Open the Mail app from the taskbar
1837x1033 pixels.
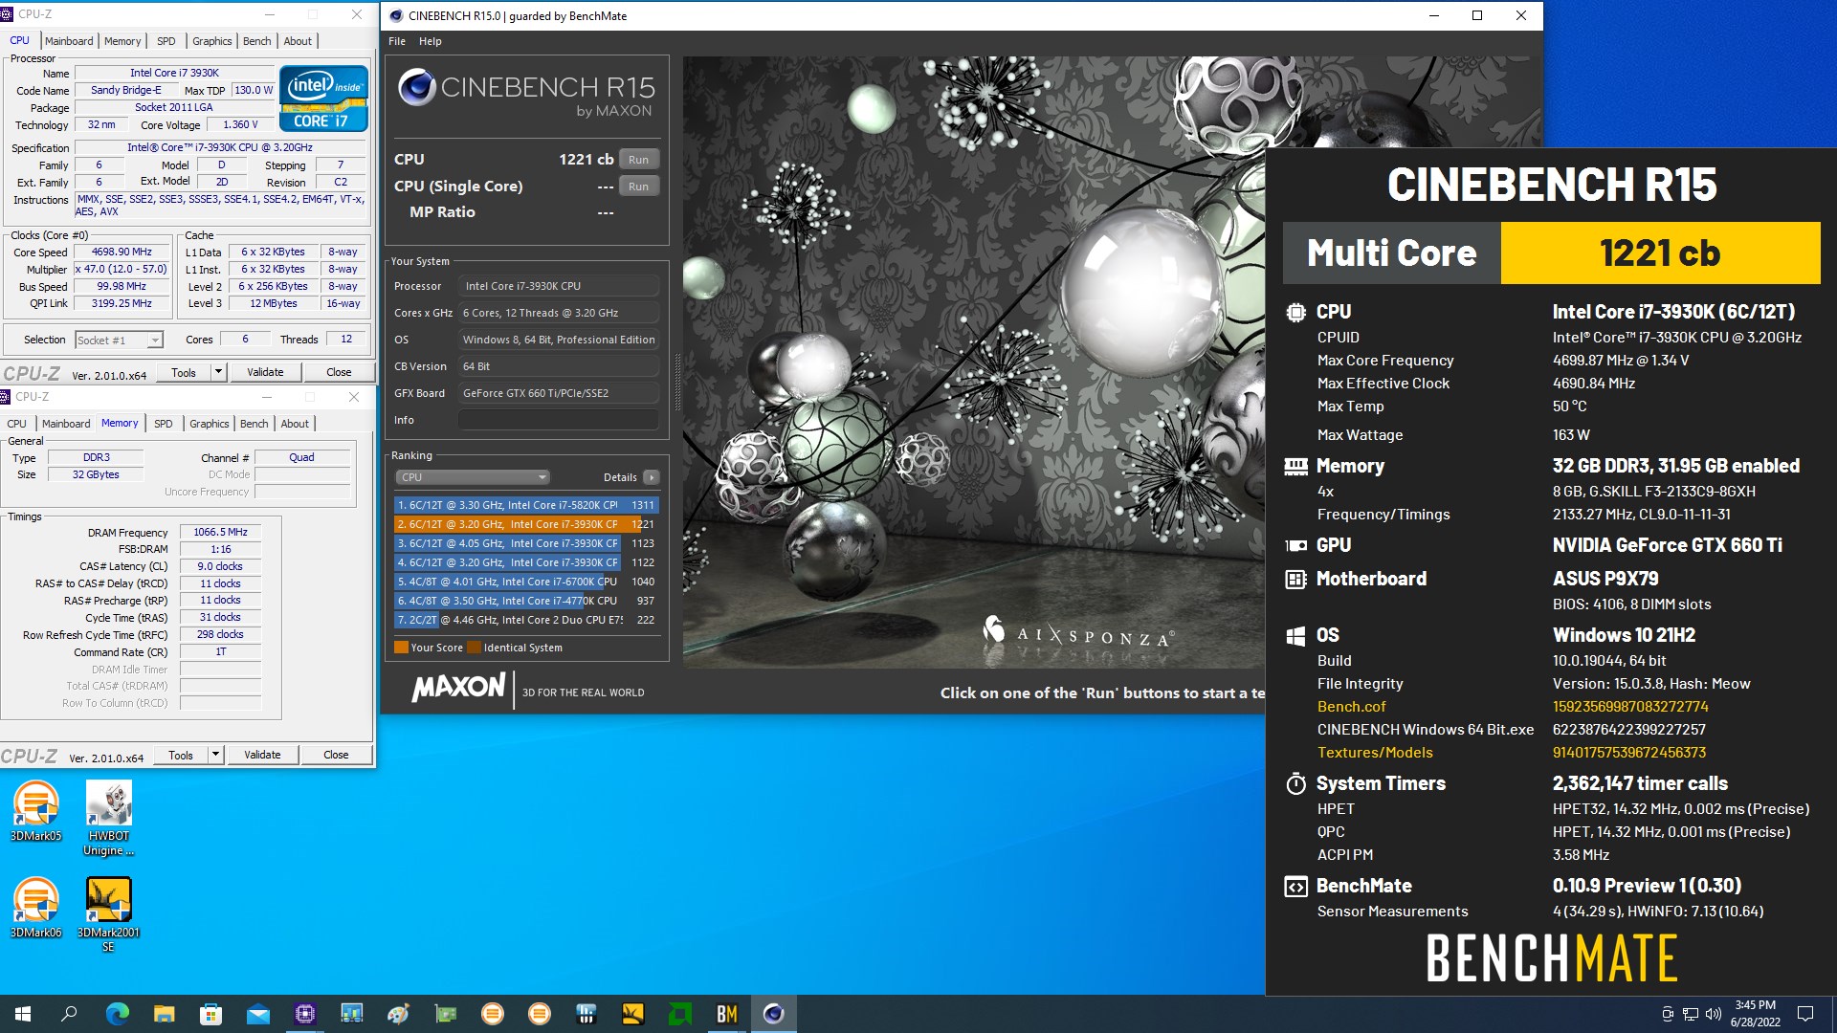(257, 1014)
